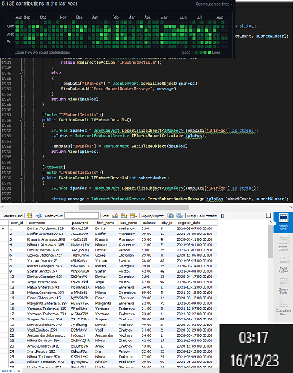Click '5,135 contributions in the last year' heading

40,4
